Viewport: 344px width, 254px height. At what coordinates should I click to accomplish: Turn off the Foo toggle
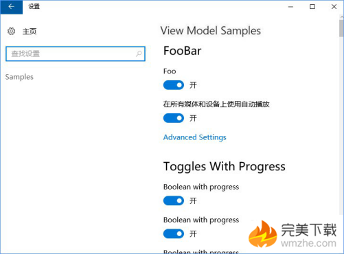tap(174, 85)
